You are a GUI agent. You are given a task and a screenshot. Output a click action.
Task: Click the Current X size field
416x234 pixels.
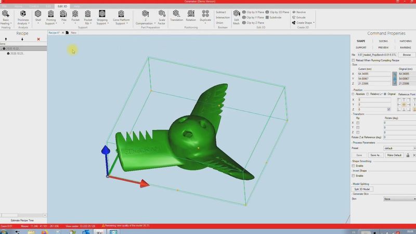coord(370,74)
